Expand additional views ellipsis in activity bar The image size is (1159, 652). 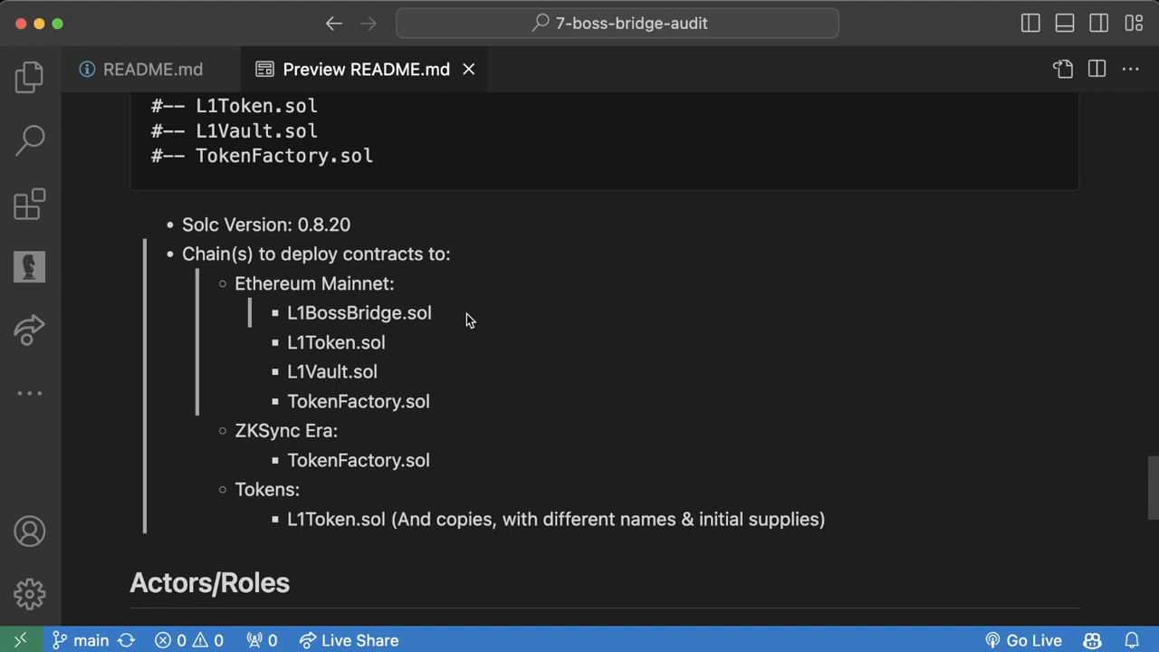(x=29, y=393)
